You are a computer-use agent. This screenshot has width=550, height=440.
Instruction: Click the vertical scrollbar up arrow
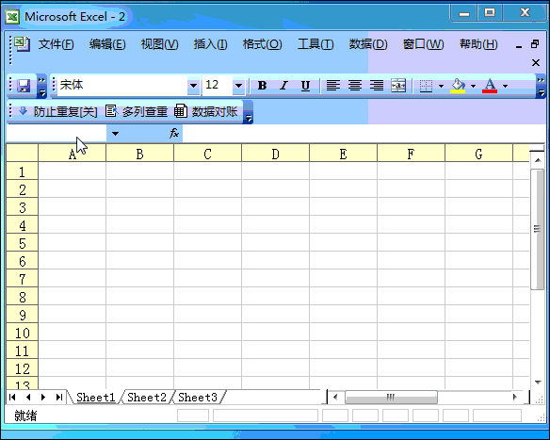pyautogui.click(x=538, y=160)
